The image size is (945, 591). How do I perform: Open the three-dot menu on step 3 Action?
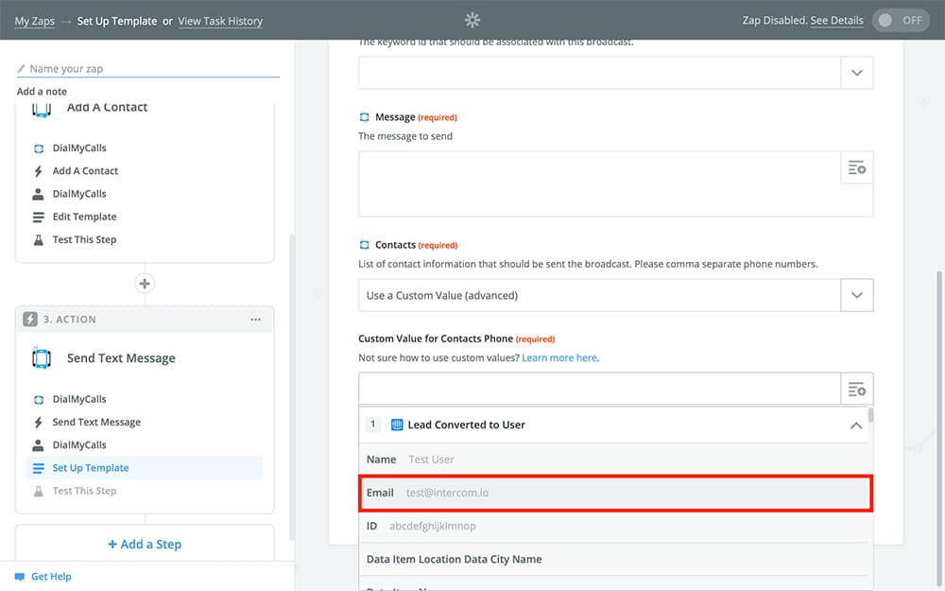tap(256, 320)
